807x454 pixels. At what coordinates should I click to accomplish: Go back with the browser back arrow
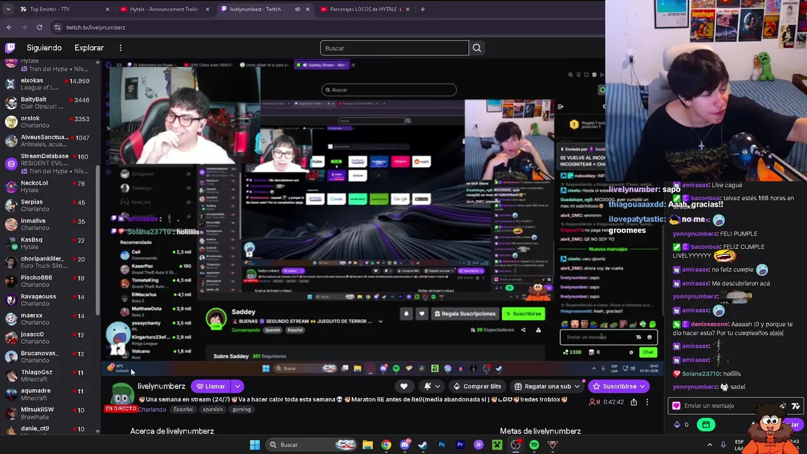click(9, 27)
